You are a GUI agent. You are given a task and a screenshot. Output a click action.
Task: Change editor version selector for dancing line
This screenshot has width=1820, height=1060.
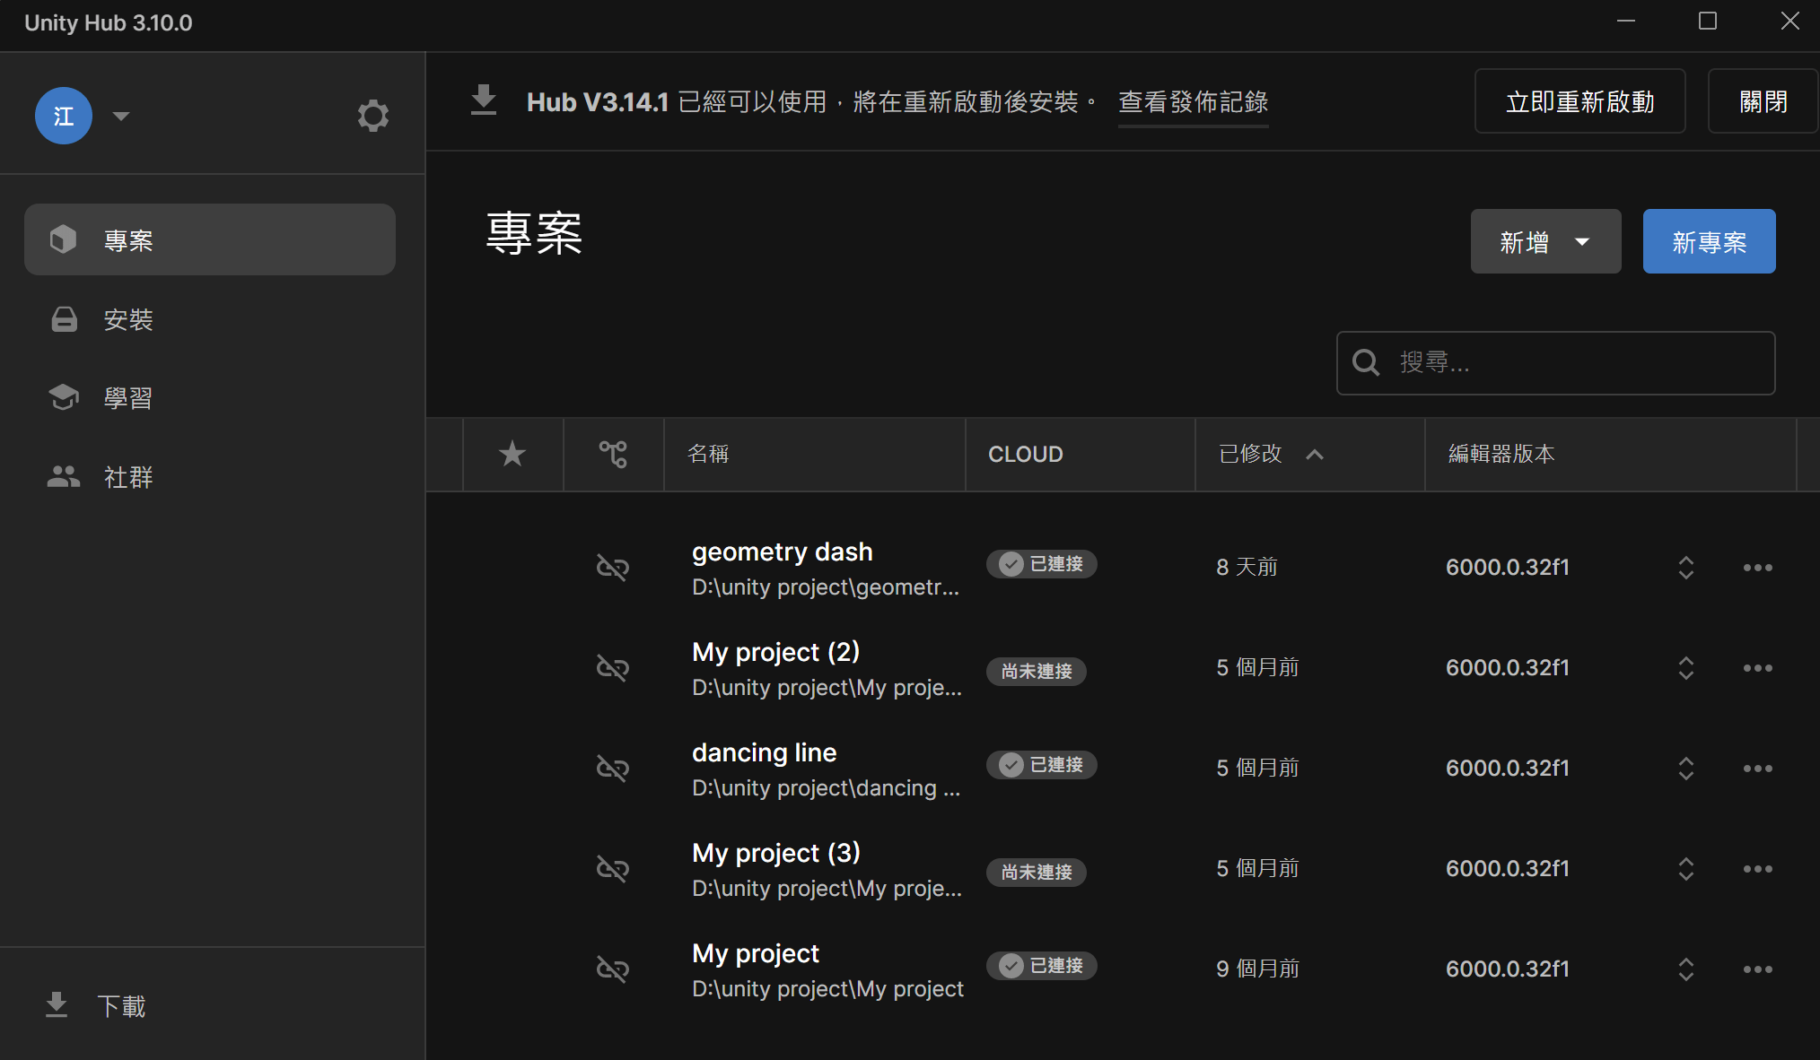tap(1685, 769)
